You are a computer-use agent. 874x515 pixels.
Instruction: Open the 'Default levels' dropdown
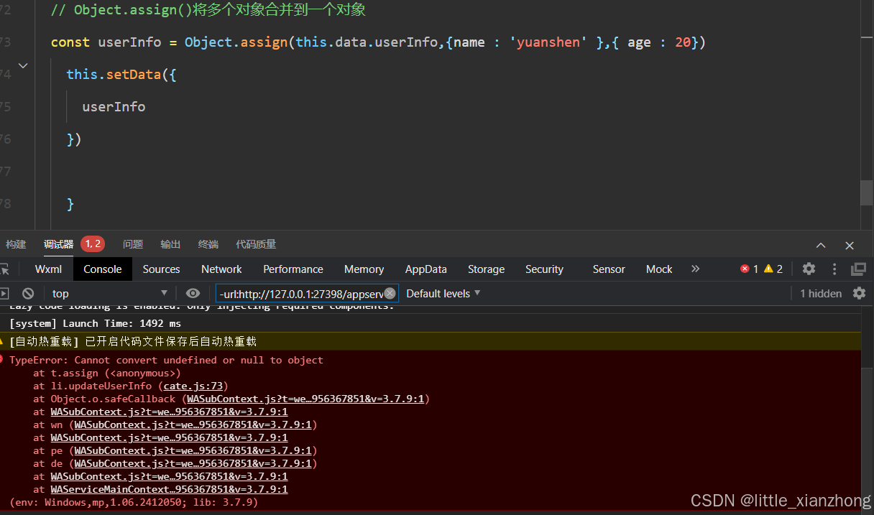coord(441,293)
